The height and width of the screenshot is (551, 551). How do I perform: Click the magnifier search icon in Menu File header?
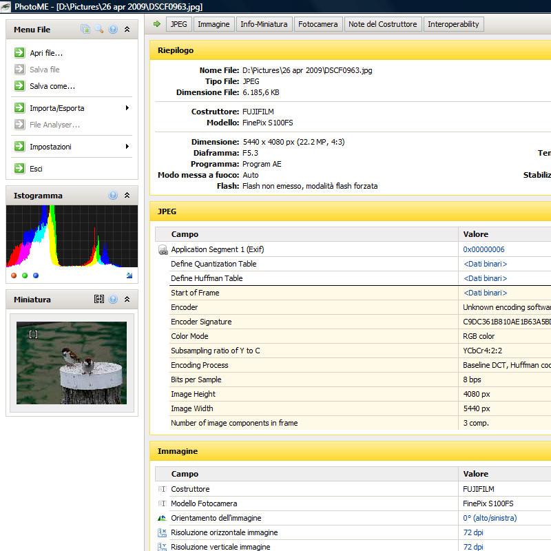(99, 30)
